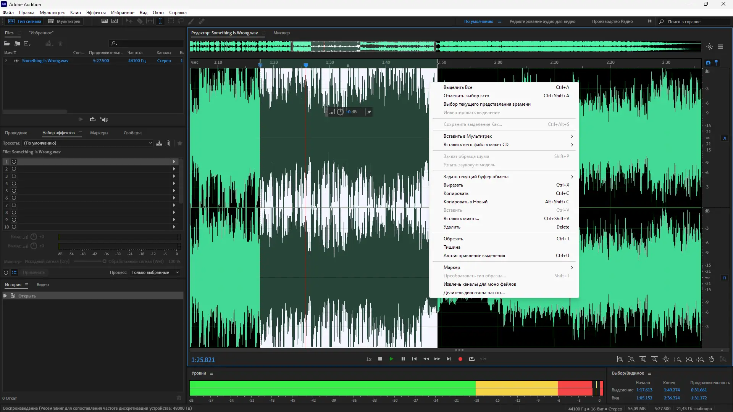Open the Эффекты menu
The height and width of the screenshot is (412, 733).
pos(95,13)
